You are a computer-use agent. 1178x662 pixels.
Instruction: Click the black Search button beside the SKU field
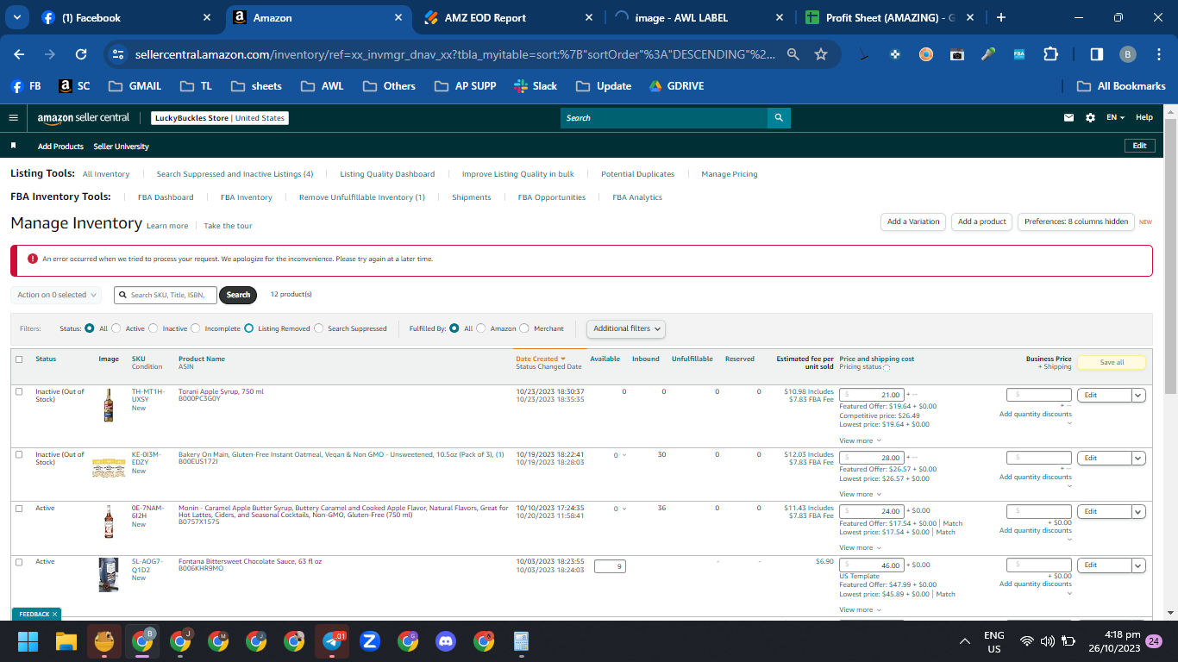pyautogui.click(x=238, y=295)
